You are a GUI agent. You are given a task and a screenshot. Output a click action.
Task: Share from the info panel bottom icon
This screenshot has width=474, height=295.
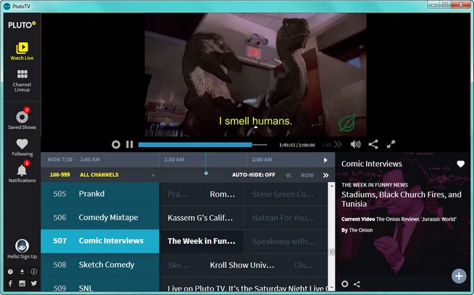(x=357, y=284)
